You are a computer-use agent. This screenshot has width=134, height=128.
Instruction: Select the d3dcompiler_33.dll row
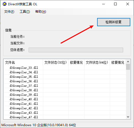click(x=65, y=68)
